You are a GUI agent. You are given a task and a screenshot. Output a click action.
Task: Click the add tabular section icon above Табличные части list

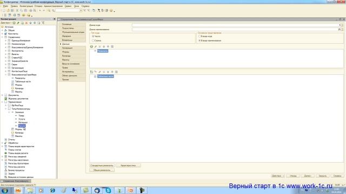pos(91,72)
